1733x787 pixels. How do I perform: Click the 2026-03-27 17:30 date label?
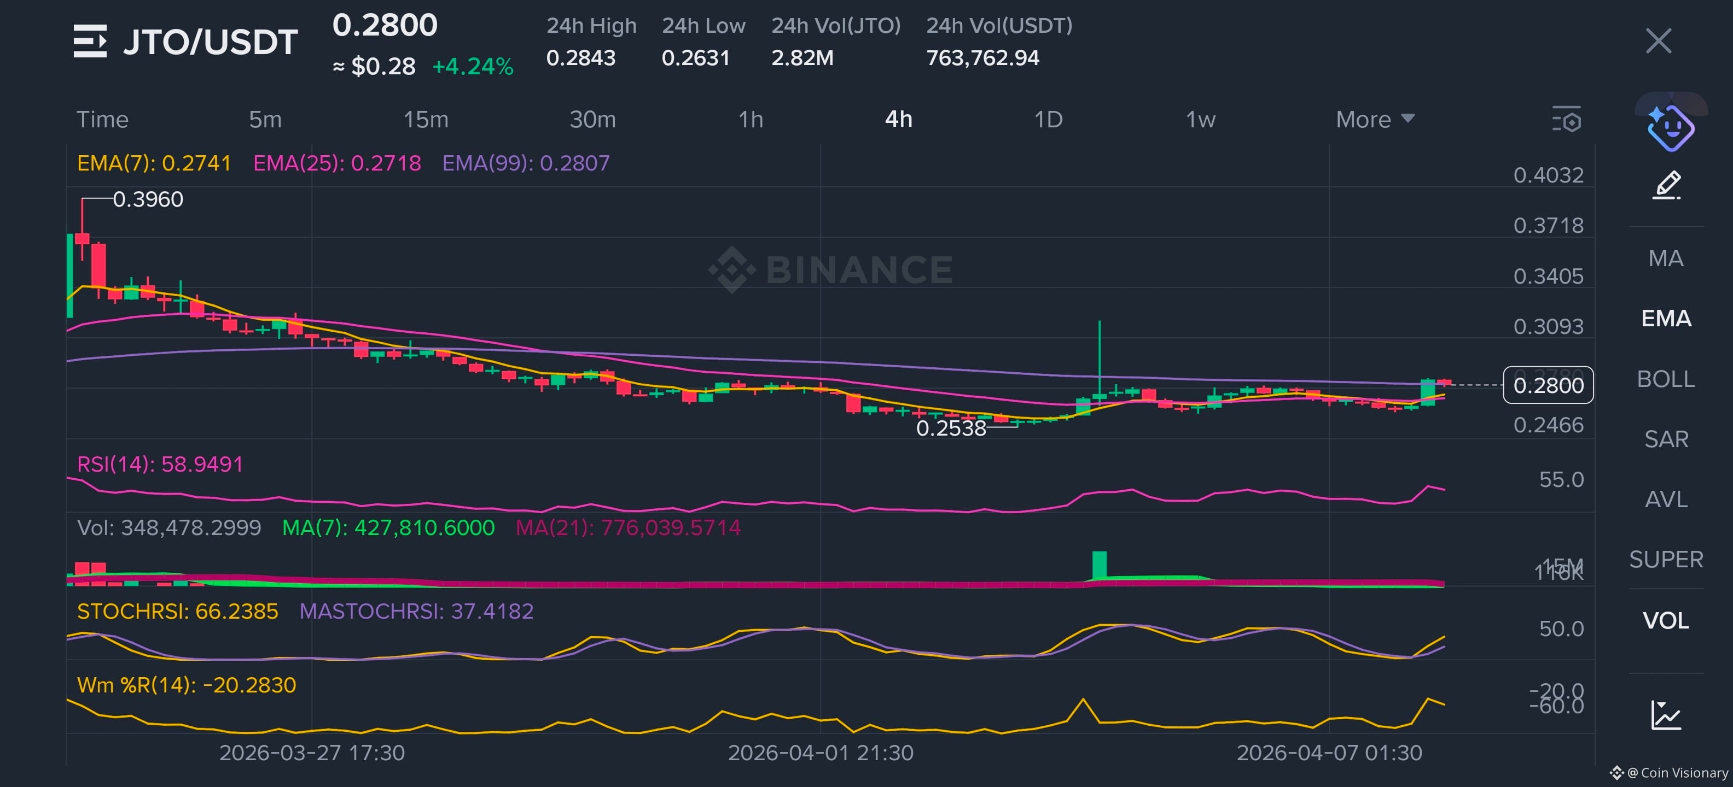(312, 753)
